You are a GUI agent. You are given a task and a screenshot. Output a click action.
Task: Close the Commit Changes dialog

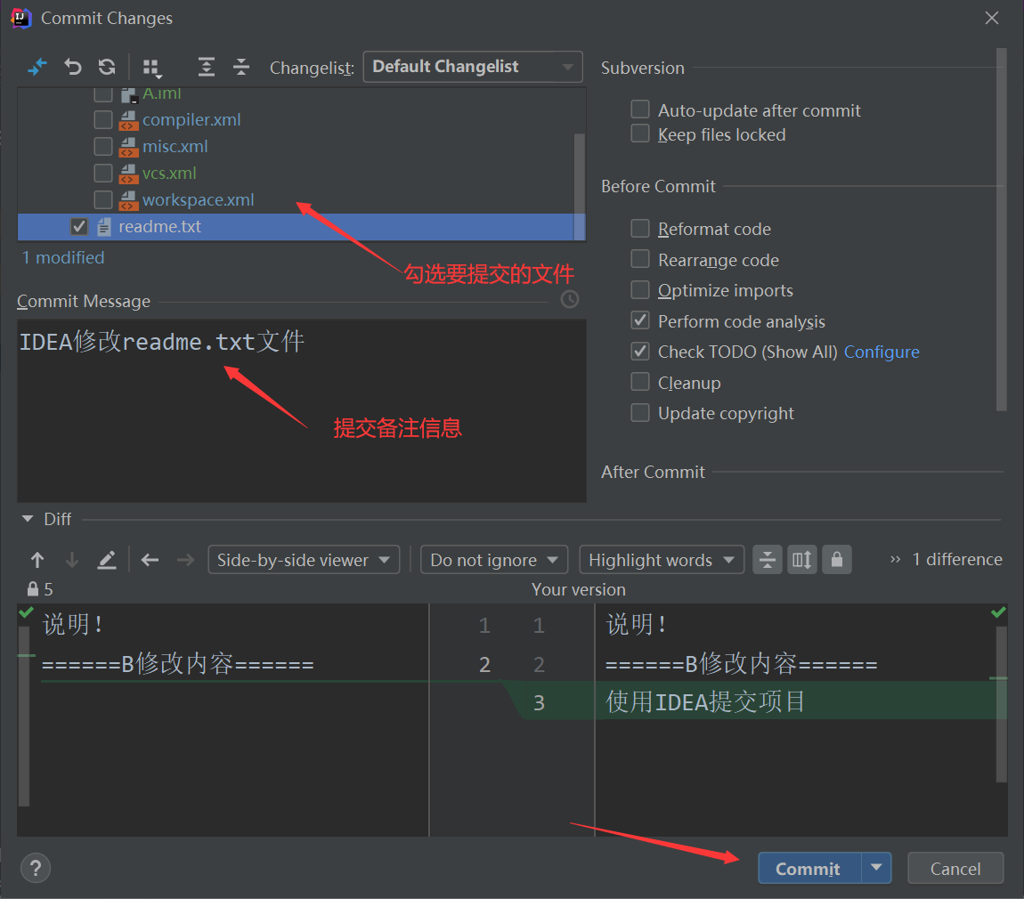[991, 19]
